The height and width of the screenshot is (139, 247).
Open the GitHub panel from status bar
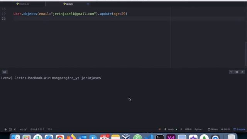(213, 129)
